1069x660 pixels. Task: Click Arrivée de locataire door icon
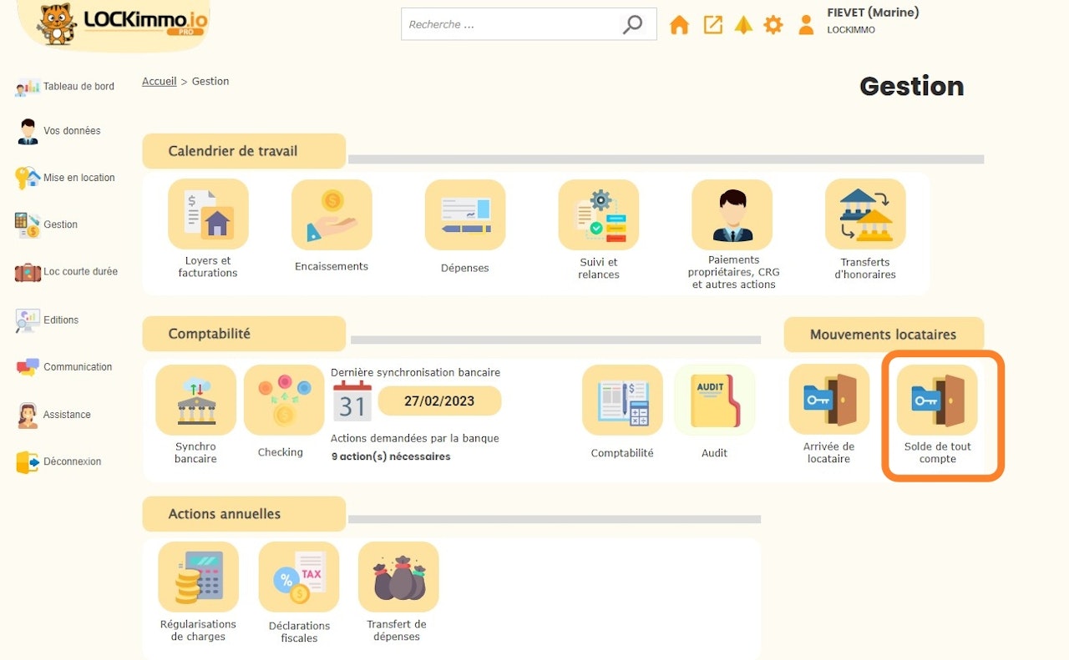coord(828,400)
